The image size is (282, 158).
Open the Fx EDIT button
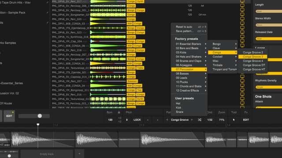point(246,120)
